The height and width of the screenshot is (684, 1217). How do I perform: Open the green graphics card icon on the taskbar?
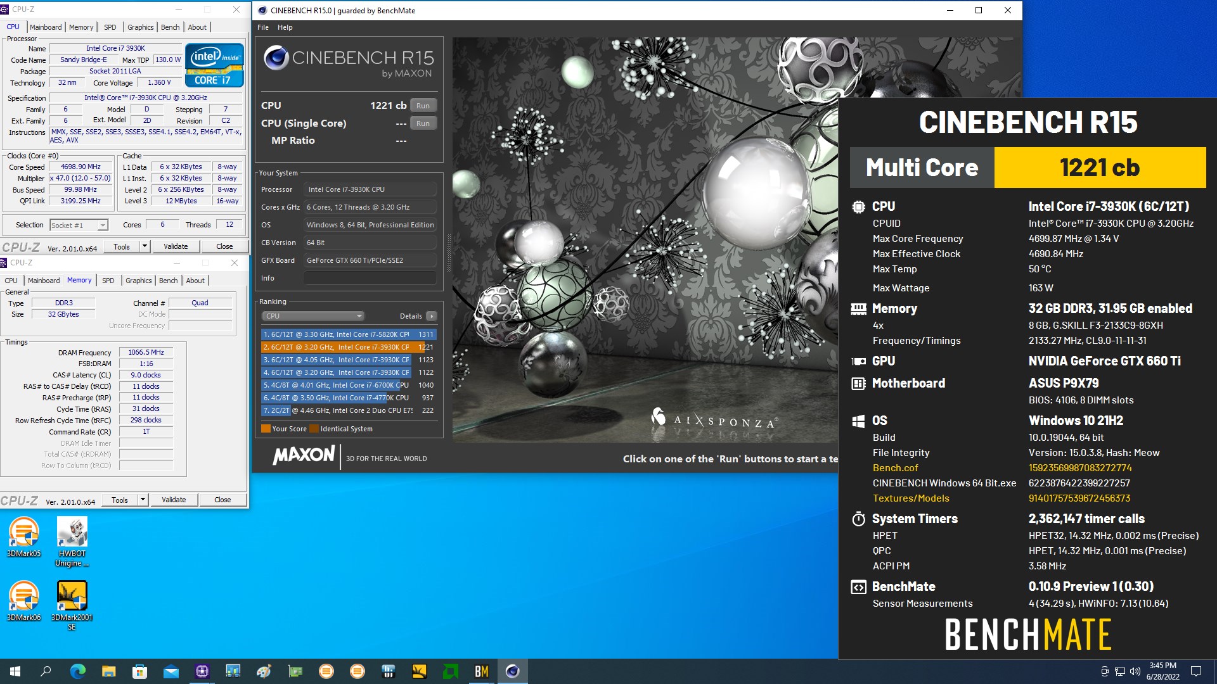(x=295, y=671)
